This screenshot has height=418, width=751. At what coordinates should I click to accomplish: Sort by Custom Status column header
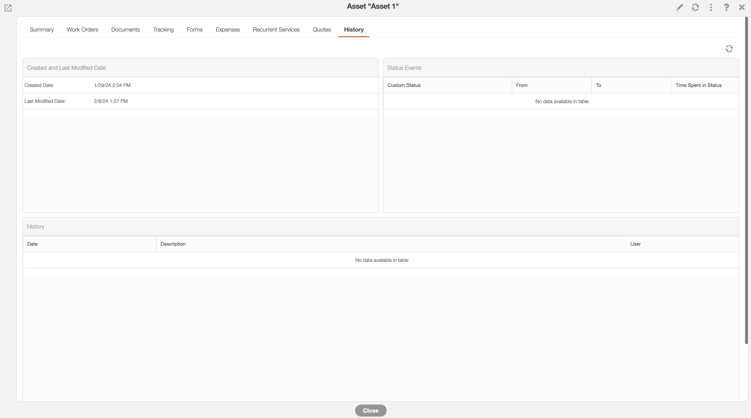404,85
